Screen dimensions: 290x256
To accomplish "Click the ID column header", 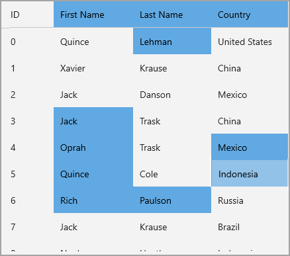I will 27,15.
